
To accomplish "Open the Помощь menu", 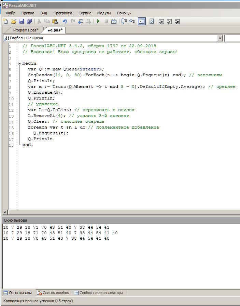I will tap(124, 13).
